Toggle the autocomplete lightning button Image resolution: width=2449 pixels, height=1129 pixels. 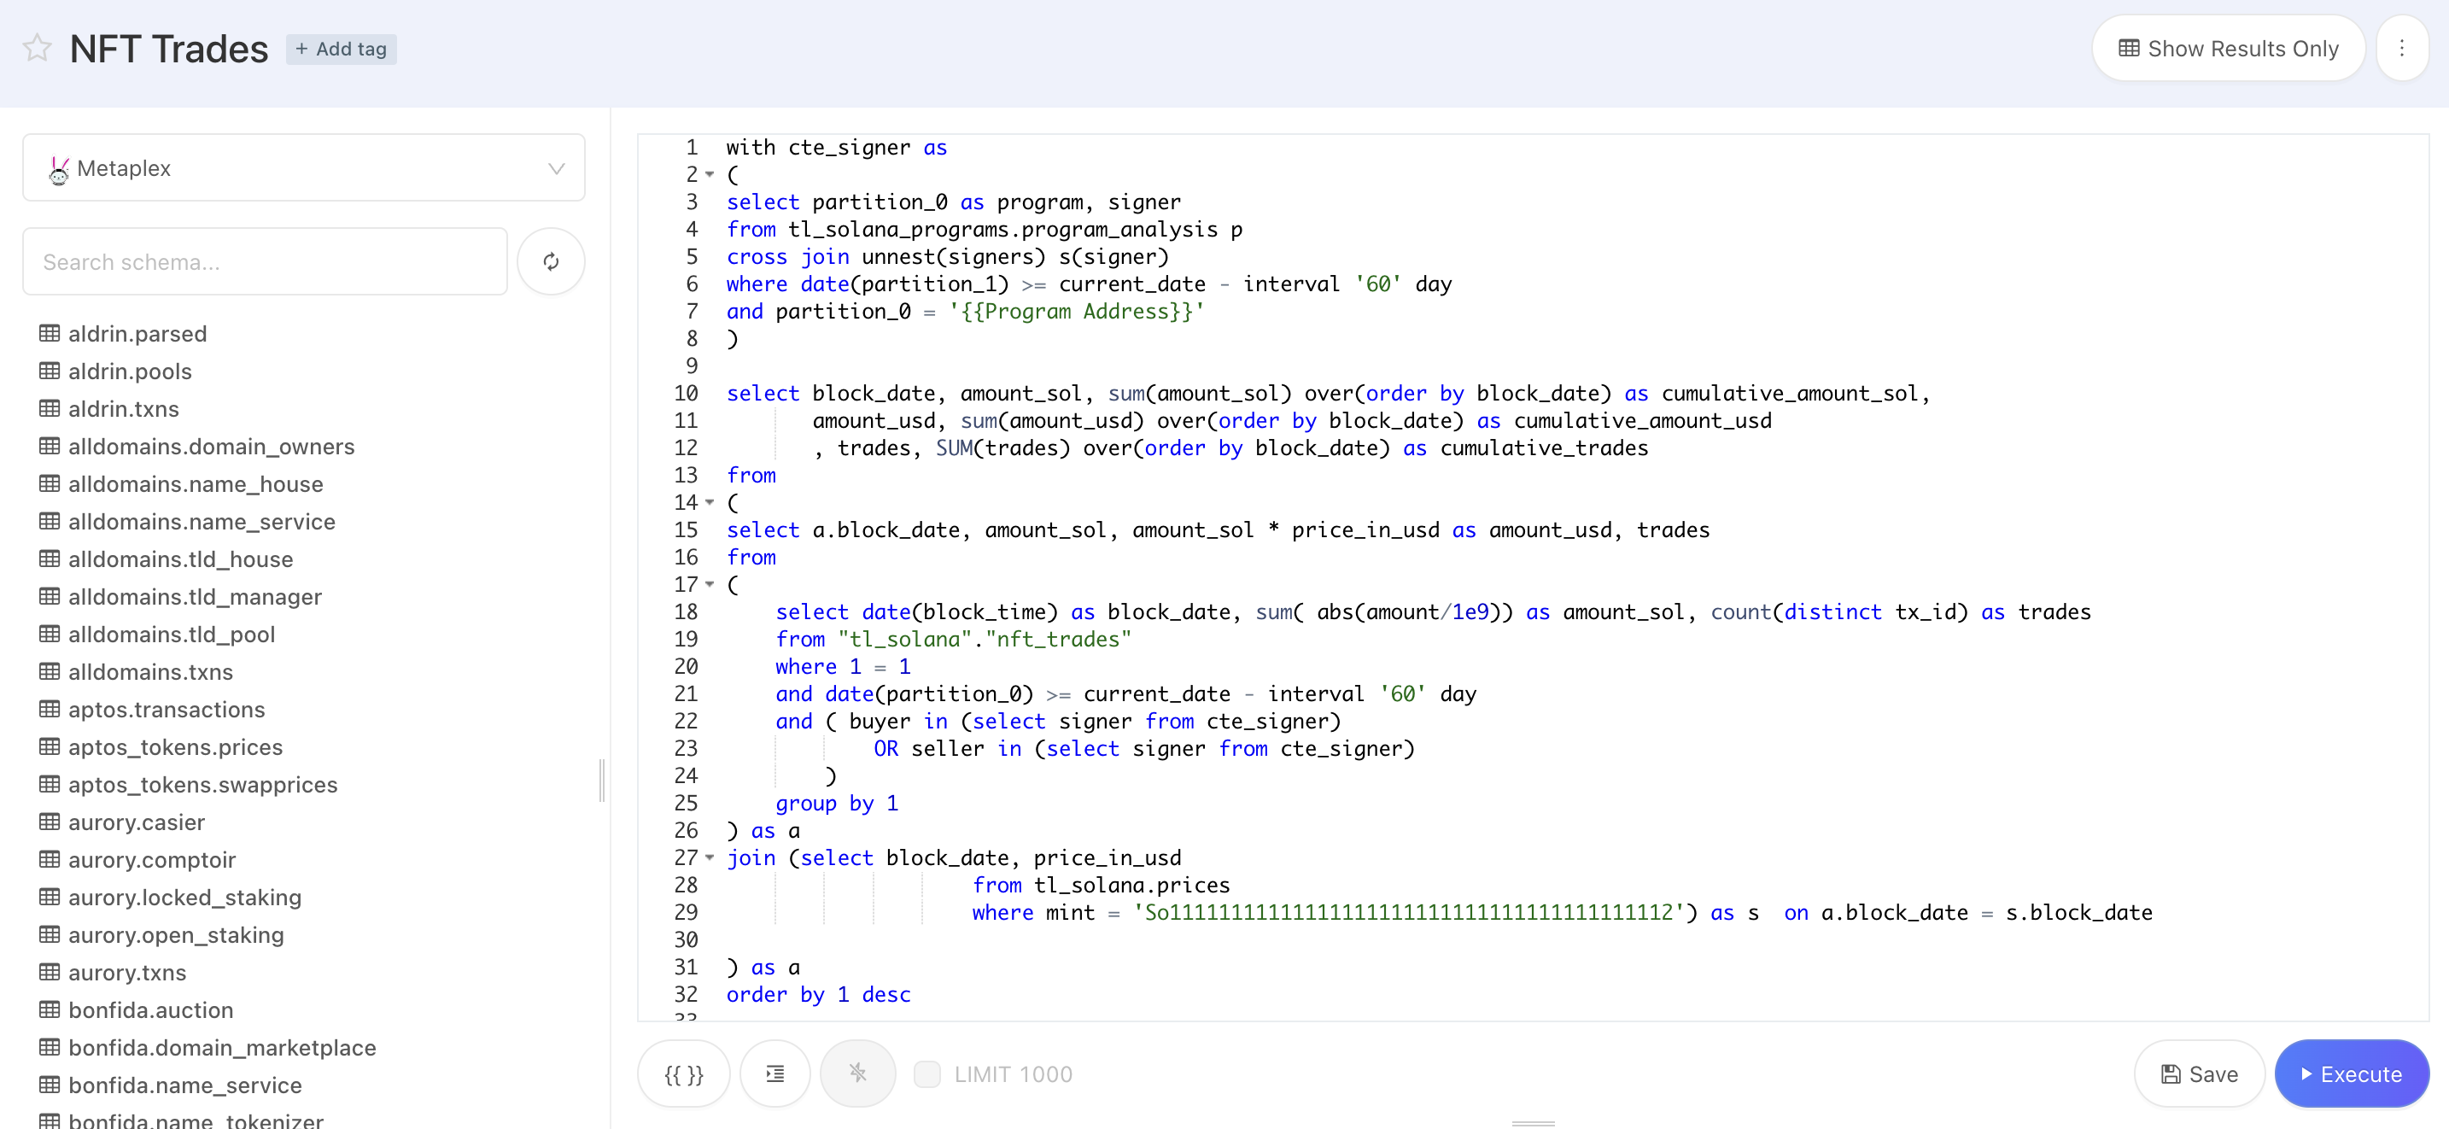(857, 1073)
